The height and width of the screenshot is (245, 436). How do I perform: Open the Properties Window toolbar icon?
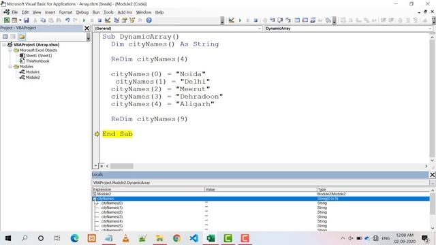(x=124, y=20)
